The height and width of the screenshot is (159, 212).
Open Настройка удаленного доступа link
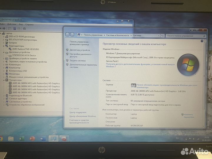coord(80,55)
